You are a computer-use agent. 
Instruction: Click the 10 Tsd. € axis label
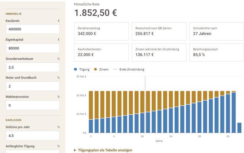click(x=81, y=114)
